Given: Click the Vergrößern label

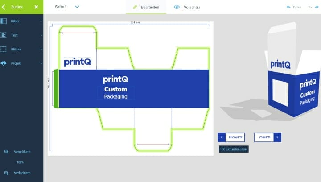Looking at the screenshot, I should (22, 152).
